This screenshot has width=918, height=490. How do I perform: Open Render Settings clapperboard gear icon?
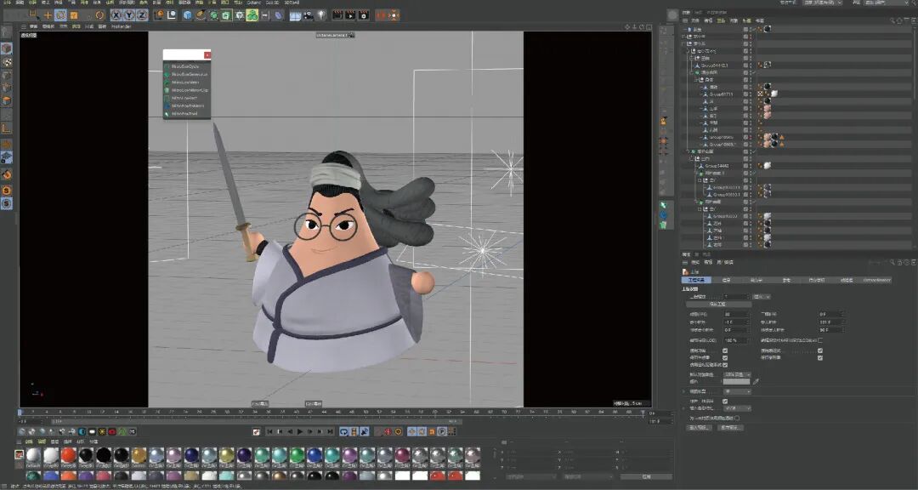[x=364, y=15]
